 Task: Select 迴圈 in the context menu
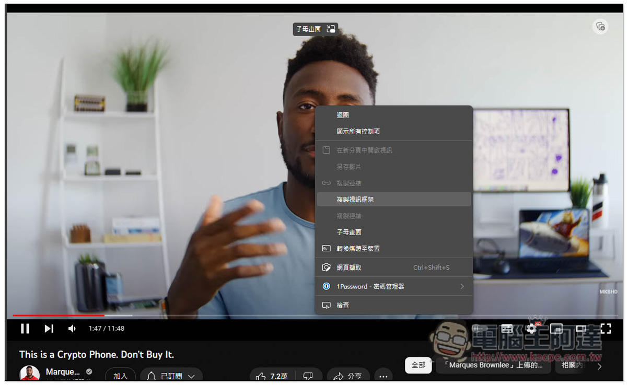point(394,115)
